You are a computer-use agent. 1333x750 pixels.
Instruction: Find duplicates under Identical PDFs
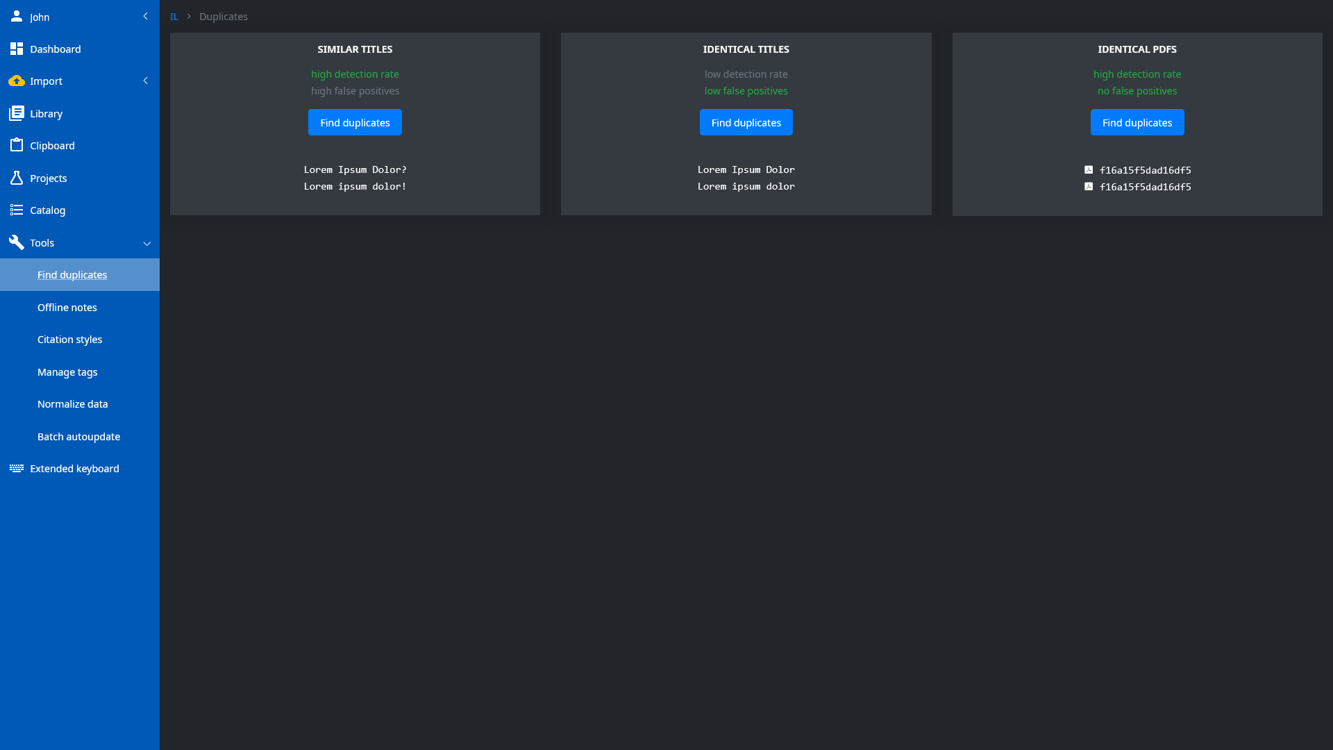pyautogui.click(x=1137, y=122)
